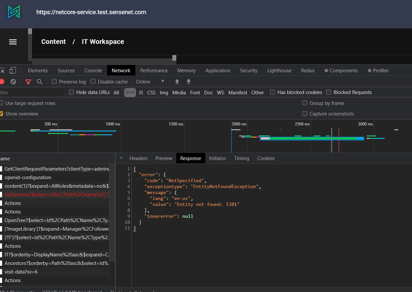412x292 pixels.
Task: Enable Capture screenshots
Action: coord(304,114)
